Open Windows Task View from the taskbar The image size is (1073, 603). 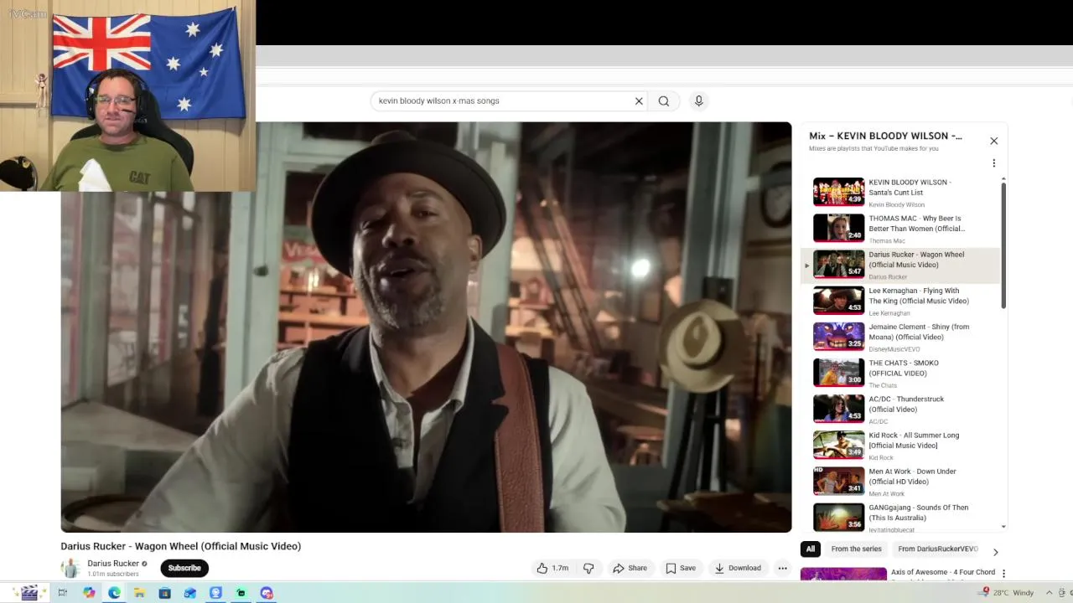pos(62,593)
